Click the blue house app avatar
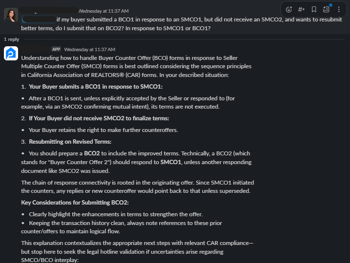Screen dimensions: 350x263 11,54
